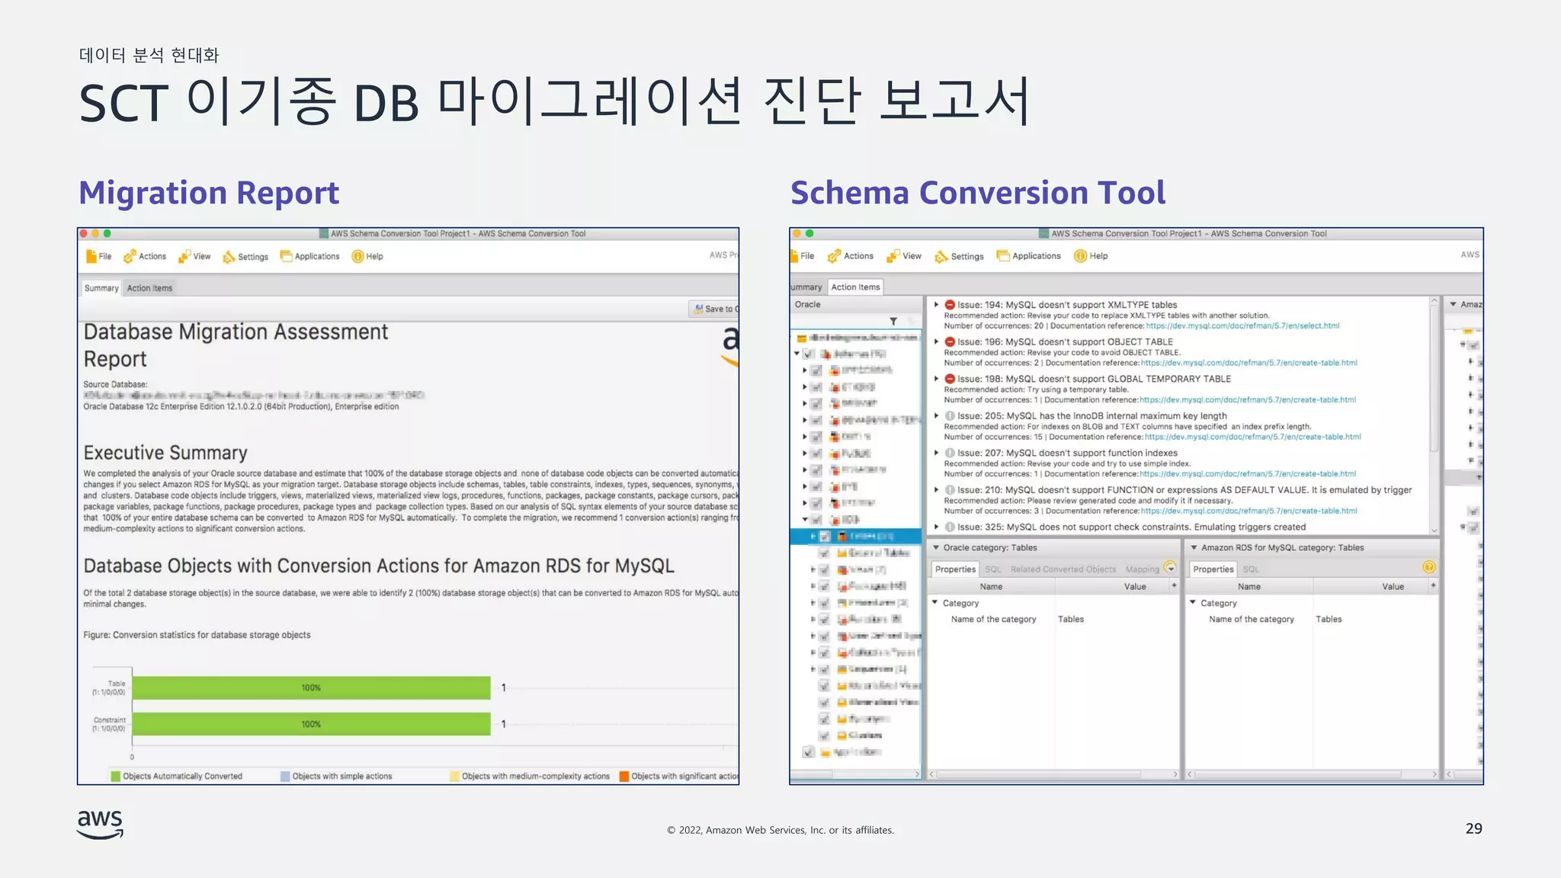Click the grey warning icon for Issue 210
Viewport: 1561px width, 878px height.
click(x=950, y=490)
